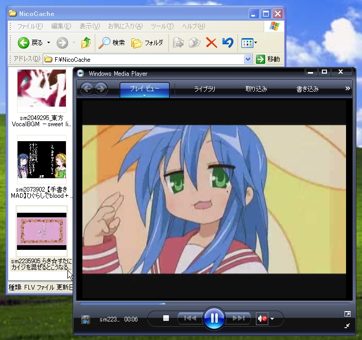
Task: Click the NicoCache folder title icon
Action: [13, 13]
